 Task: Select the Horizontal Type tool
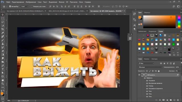(3, 69)
